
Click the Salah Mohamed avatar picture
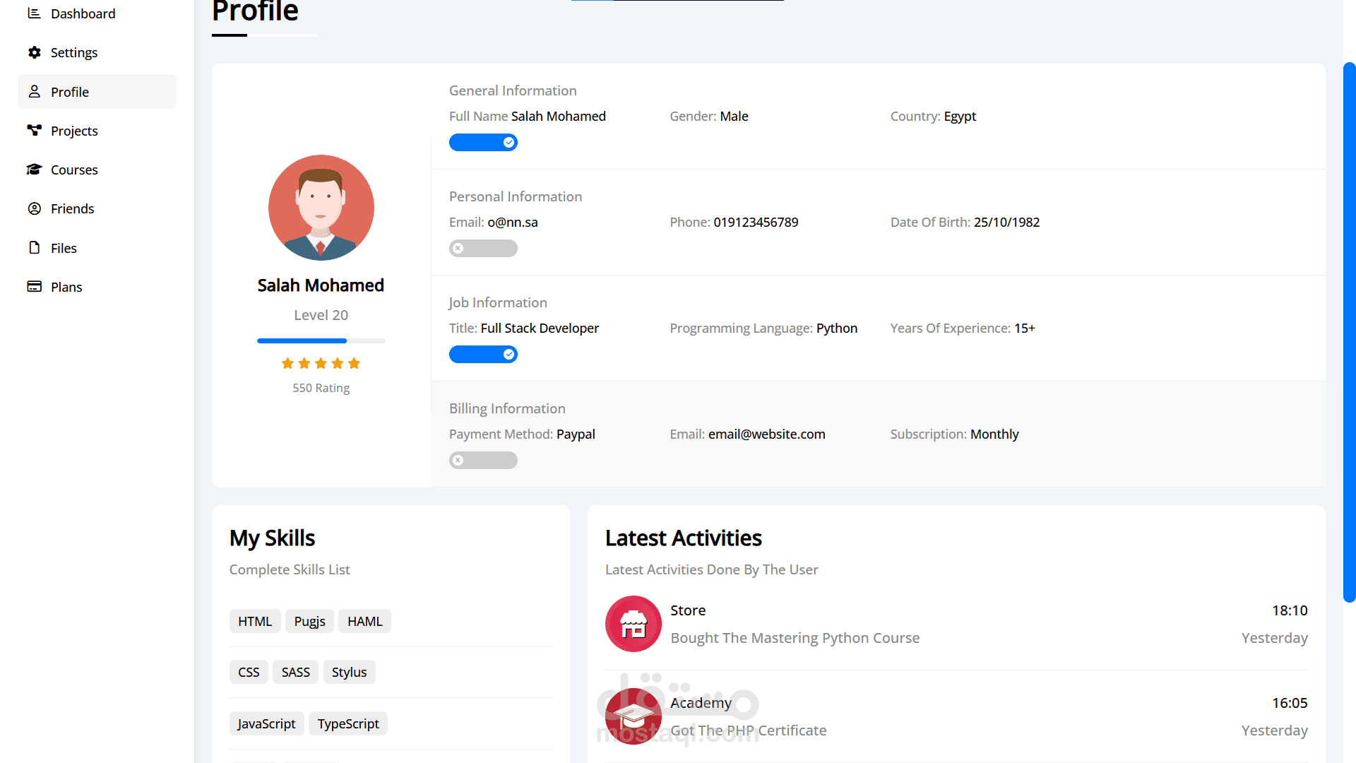click(x=321, y=208)
